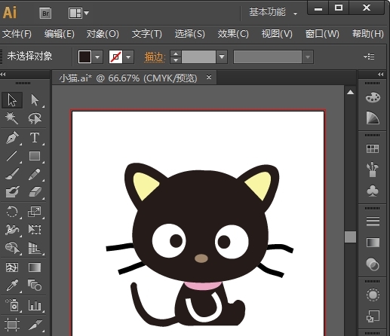Viewport: 390px width, 336px height.
Task: Open the Appearance panel
Action: click(x=373, y=295)
